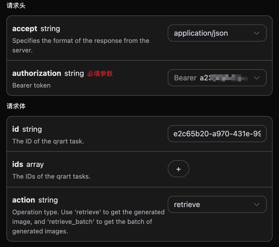The width and height of the screenshot is (279, 247).
Task: Click the red 必填参数 required label
Action: pyautogui.click(x=100, y=74)
